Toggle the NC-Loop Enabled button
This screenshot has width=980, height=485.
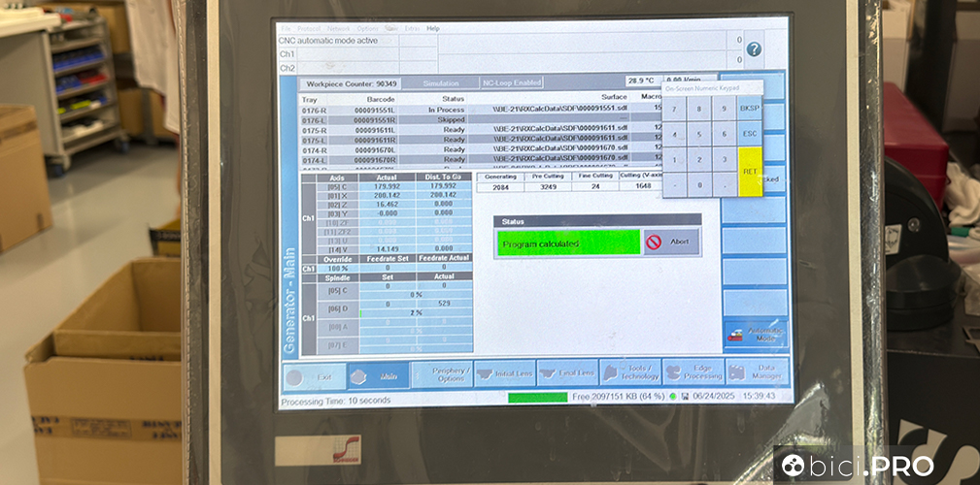click(x=513, y=83)
